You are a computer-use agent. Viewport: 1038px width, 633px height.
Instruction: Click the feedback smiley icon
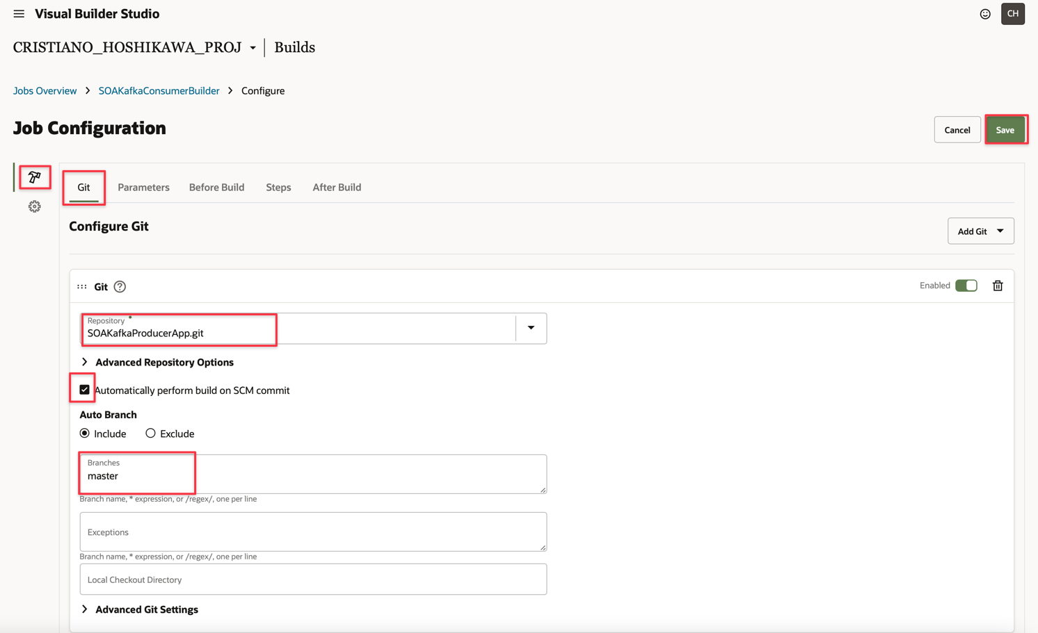[985, 14]
